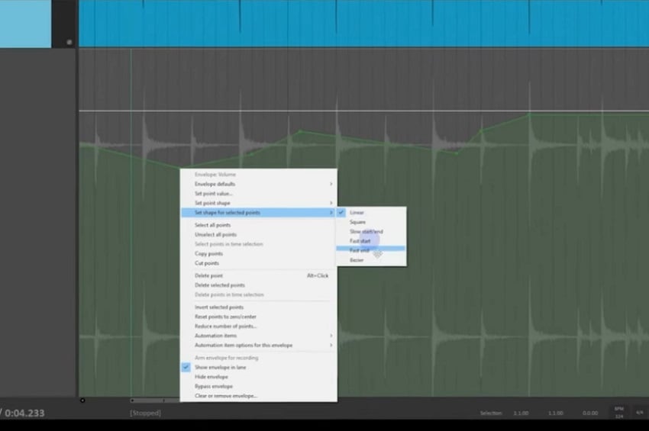Choose Unselect all points
Screen dimensions: 649x431
coord(259,234)
